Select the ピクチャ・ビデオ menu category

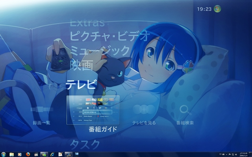pos(110,36)
